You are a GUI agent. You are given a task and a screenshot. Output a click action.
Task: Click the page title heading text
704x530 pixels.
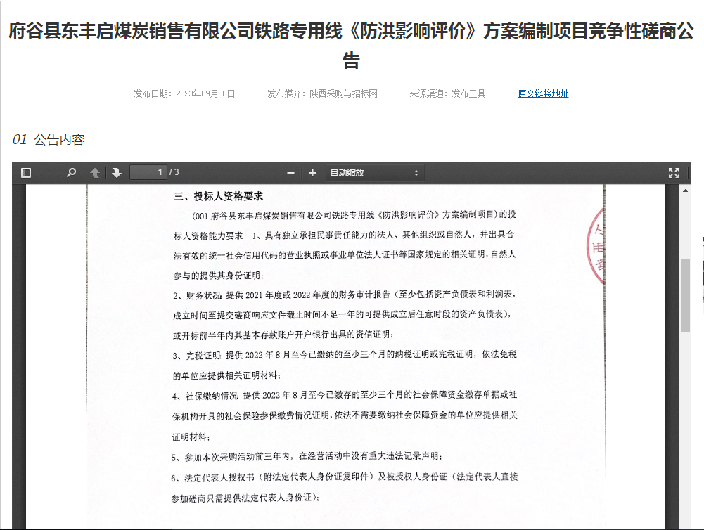(352, 45)
